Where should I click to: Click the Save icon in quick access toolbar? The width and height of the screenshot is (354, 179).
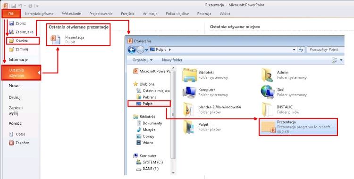click(x=13, y=6)
